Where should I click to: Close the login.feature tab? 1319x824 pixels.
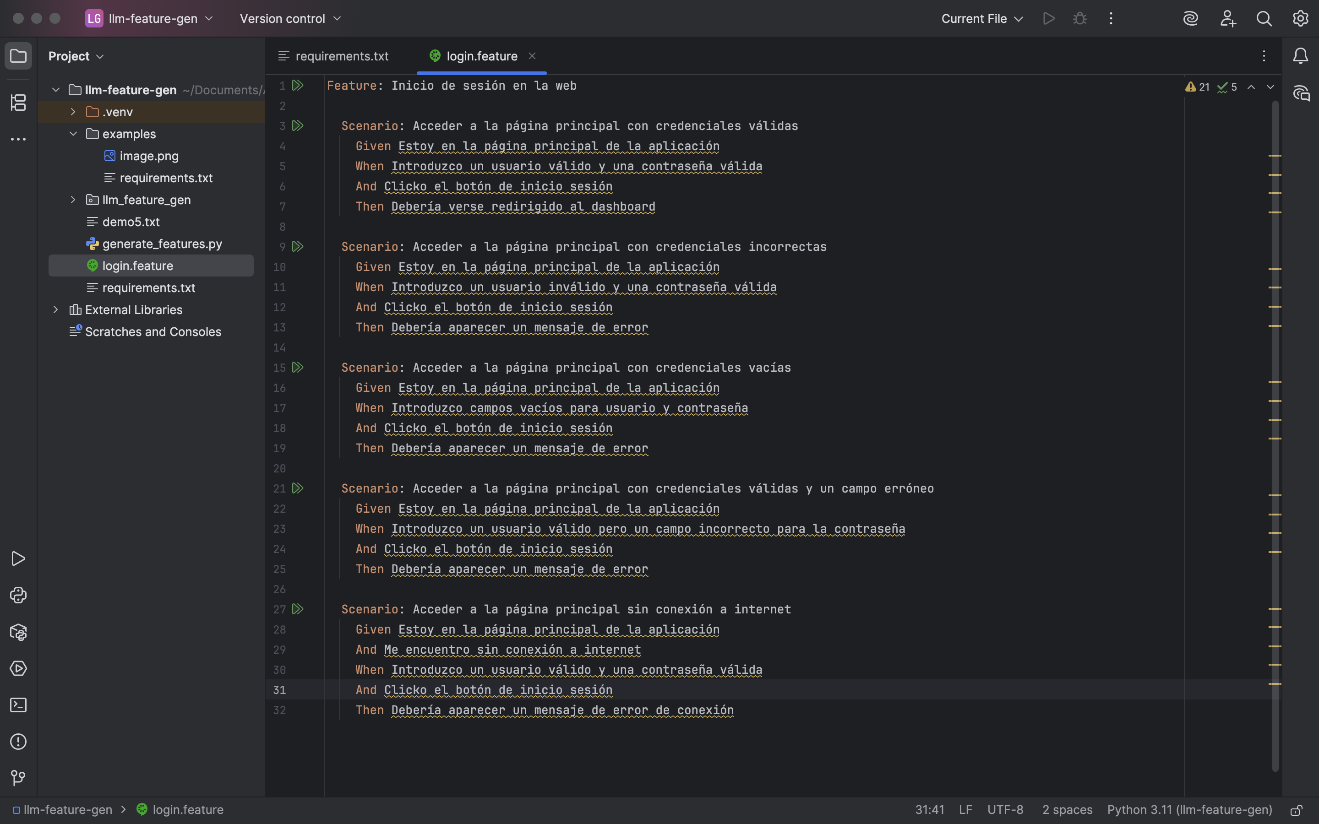[x=532, y=56]
